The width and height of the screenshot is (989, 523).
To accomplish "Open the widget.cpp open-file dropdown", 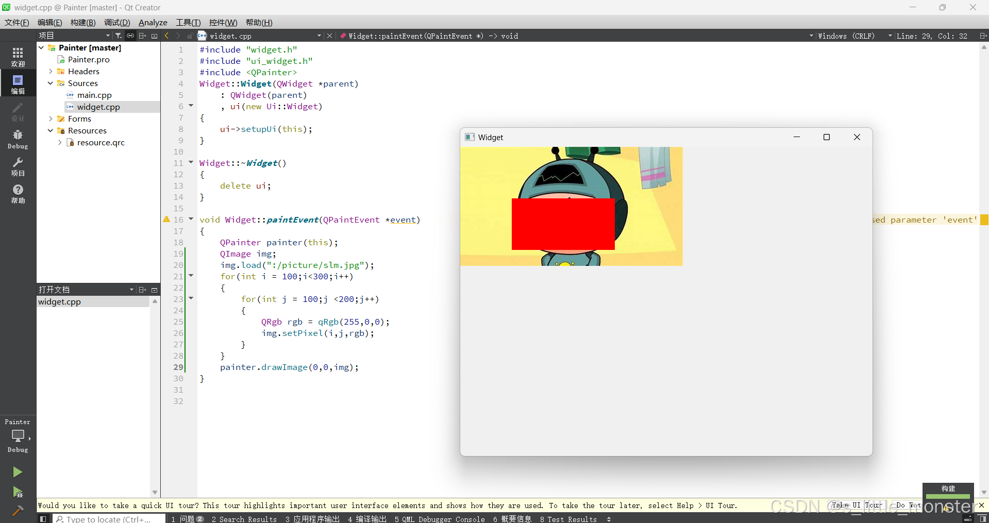I will [x=320, y=36].
